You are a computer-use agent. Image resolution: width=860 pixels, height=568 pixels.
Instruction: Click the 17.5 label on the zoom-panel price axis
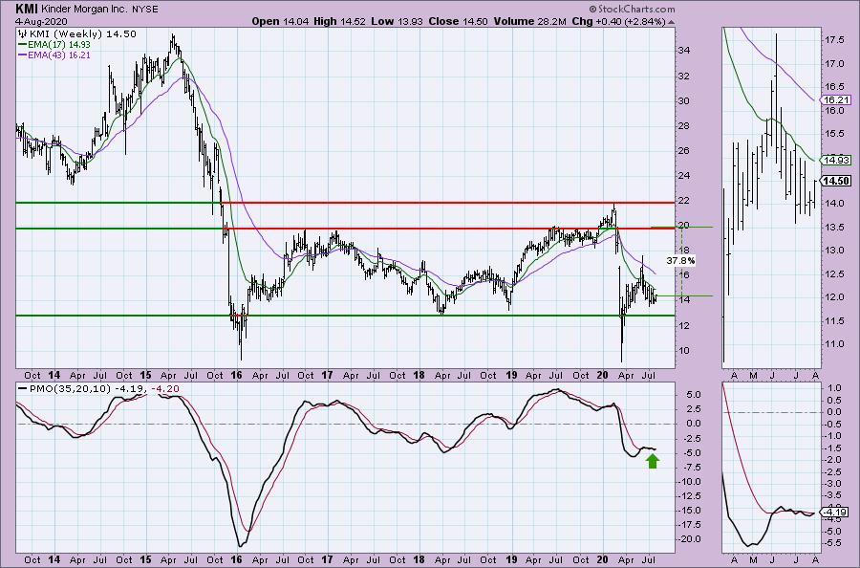coord(833,40)
